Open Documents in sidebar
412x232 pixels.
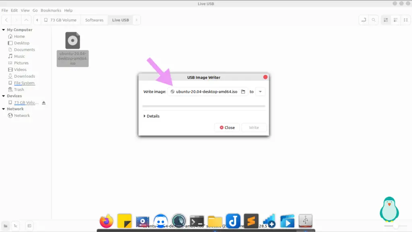[25, 50]
